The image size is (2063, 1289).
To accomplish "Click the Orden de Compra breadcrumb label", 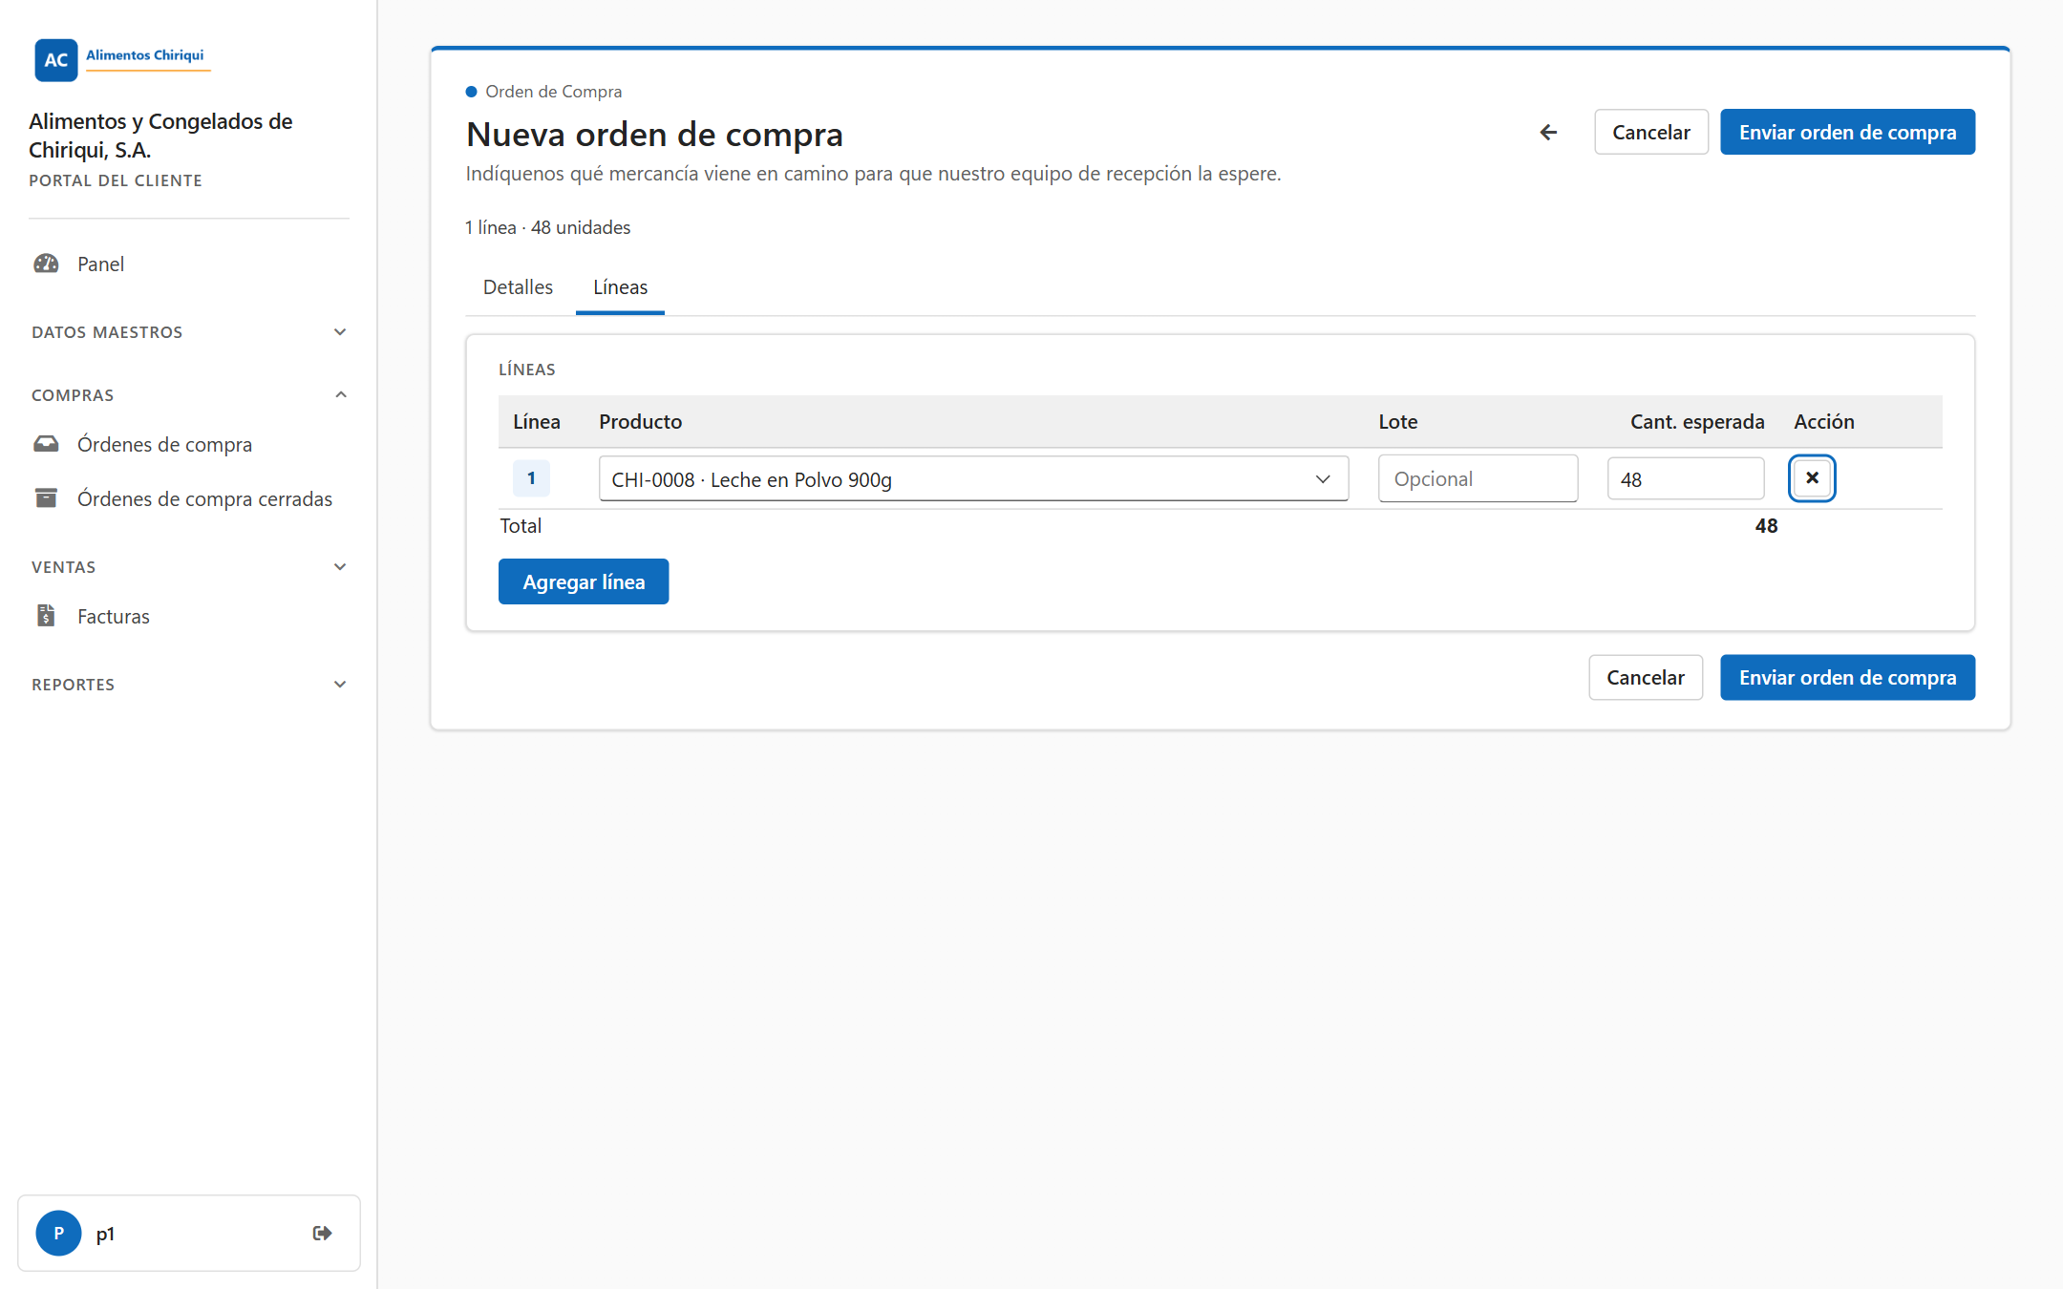I will click(x=553, y=92).
